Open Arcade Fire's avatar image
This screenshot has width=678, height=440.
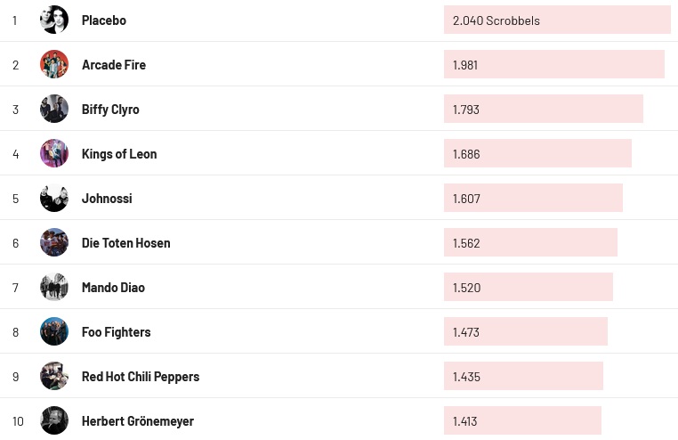pos(54,64)
